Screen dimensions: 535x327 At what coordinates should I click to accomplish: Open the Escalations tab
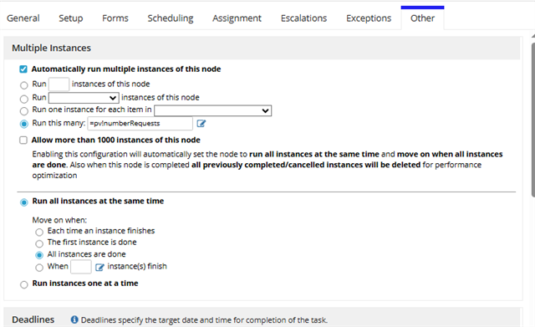(x=303, y=18)
